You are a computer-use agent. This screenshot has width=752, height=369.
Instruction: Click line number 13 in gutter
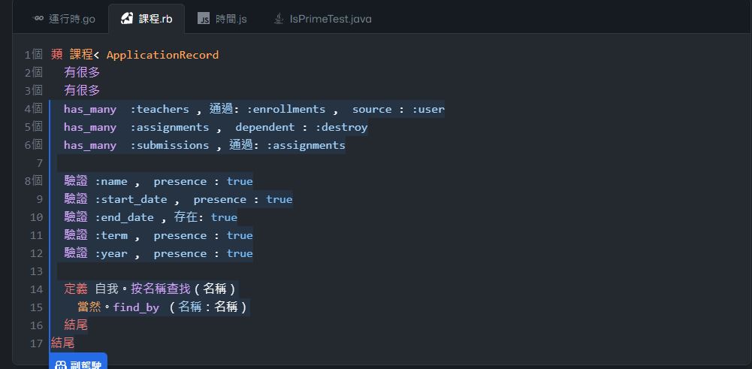click(x=37, y=271)
